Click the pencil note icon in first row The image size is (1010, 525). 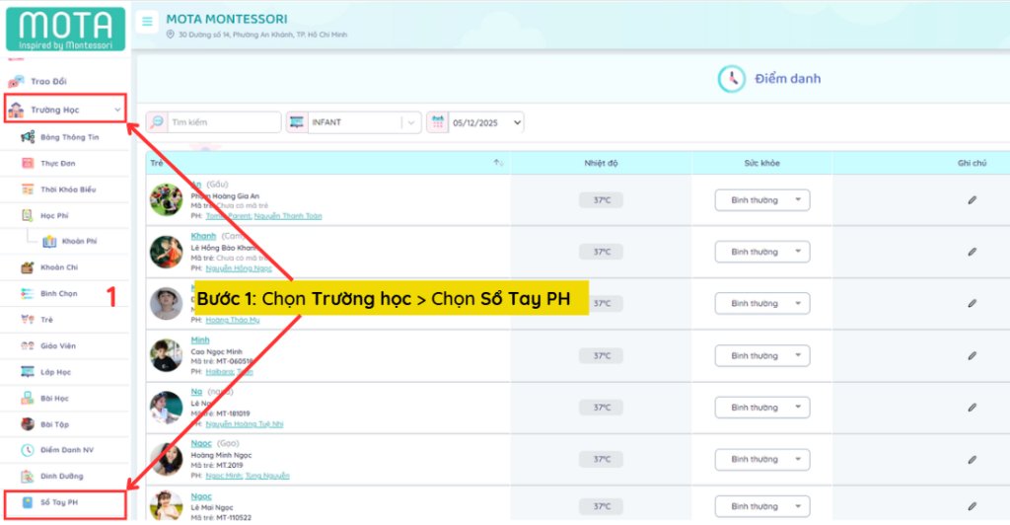pos(972,200)
